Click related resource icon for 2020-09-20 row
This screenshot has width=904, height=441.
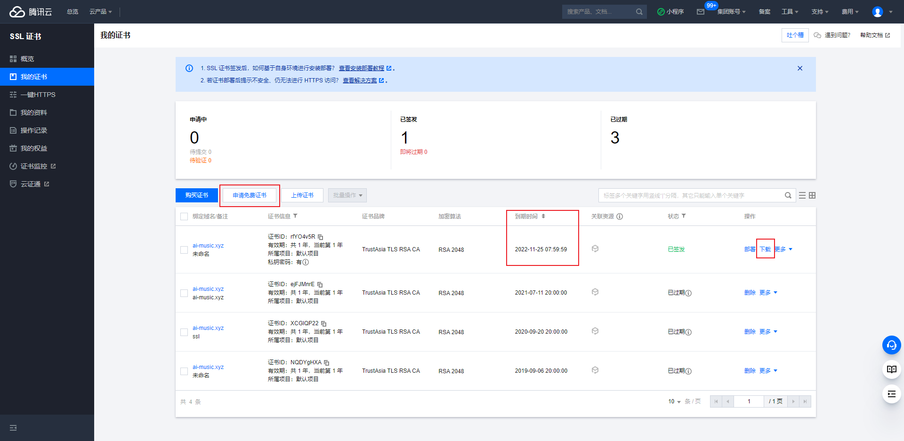click(595, 331)
